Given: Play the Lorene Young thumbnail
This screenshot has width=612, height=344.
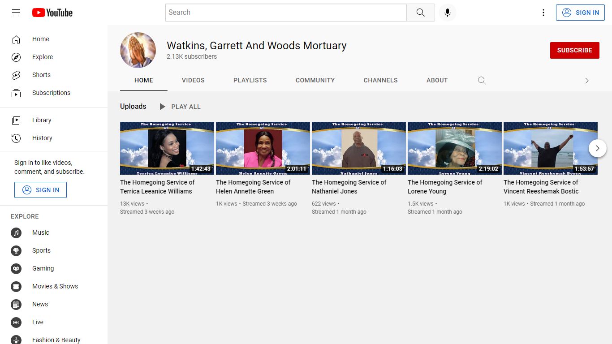Looking at the screenshot, I should (455, 148).
